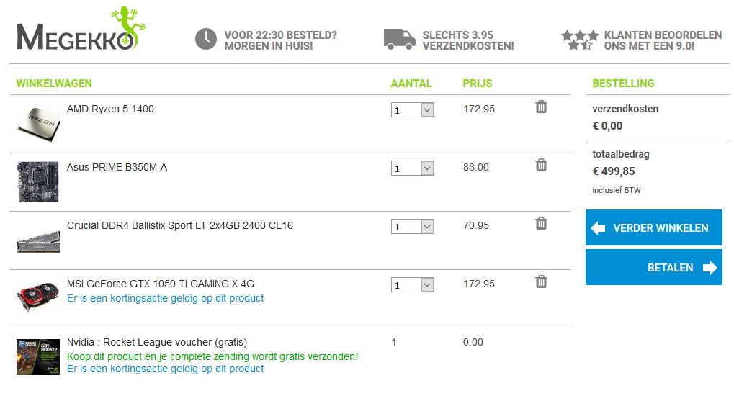
Task: Open kortingsactie link under Rocket League voucher
Action: (x=165, y=369)
